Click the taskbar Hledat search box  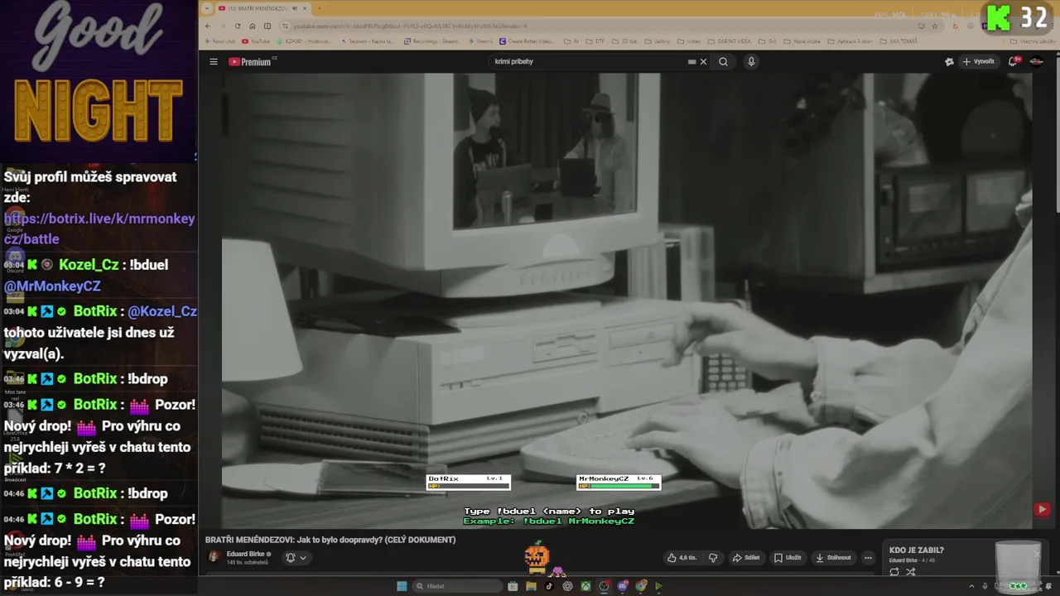[x=457, y=586]
